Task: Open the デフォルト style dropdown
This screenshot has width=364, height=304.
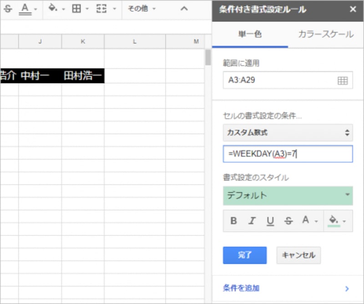Action: pos(288,196)
